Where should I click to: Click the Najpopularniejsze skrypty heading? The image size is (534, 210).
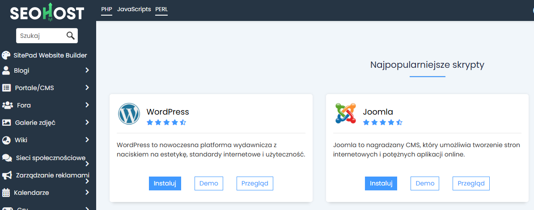click(x=428, y=65)
